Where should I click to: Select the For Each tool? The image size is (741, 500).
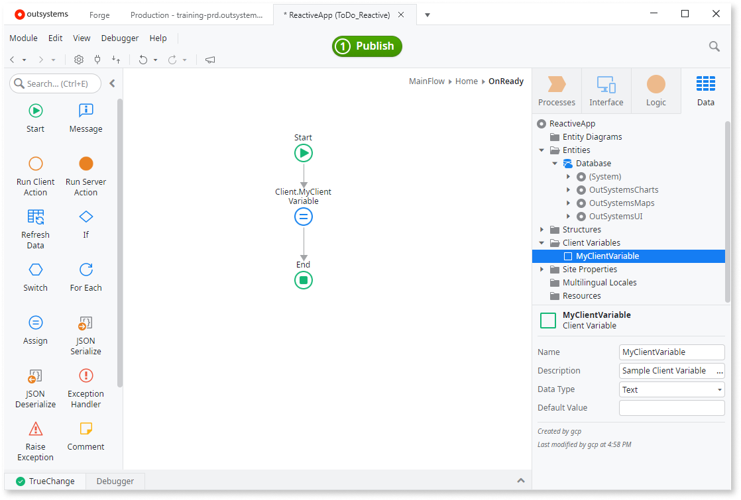tap(85, 277)
